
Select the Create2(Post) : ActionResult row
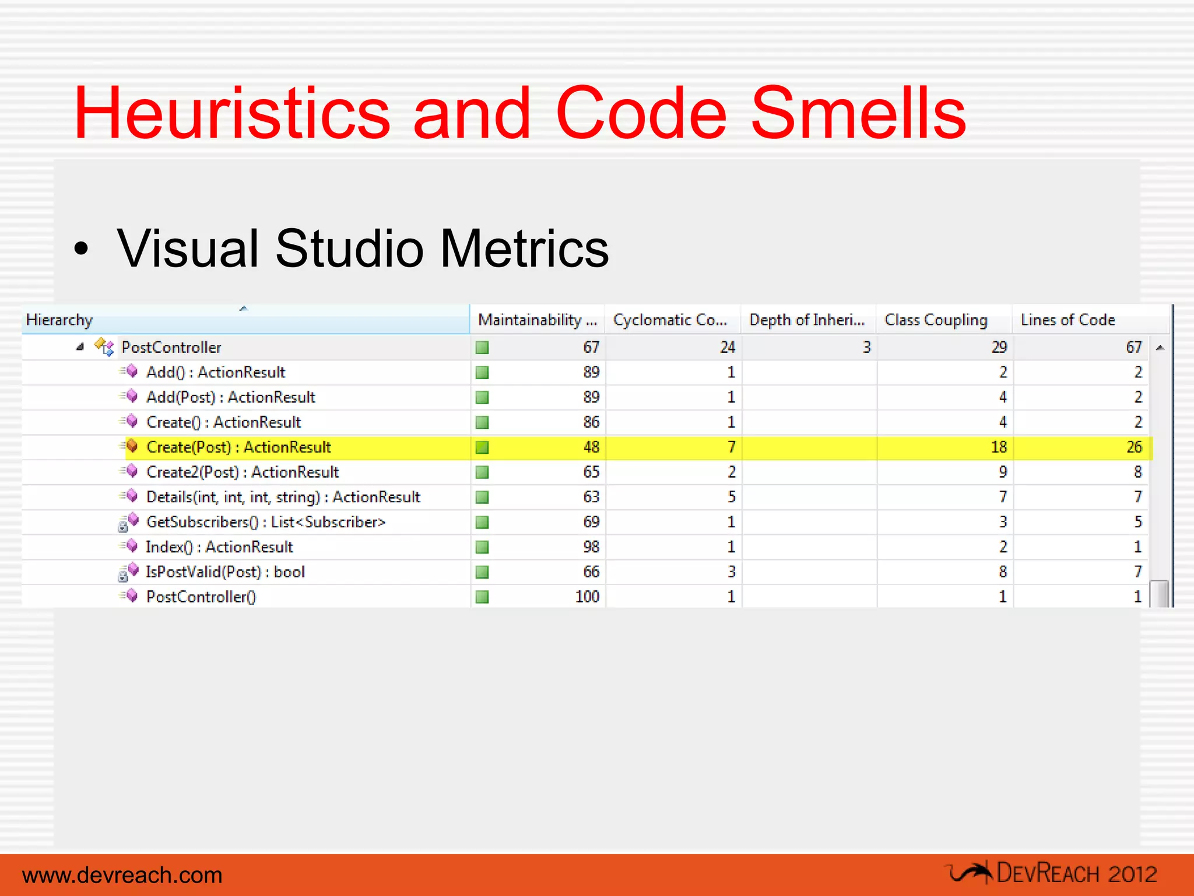coord(243,472)
